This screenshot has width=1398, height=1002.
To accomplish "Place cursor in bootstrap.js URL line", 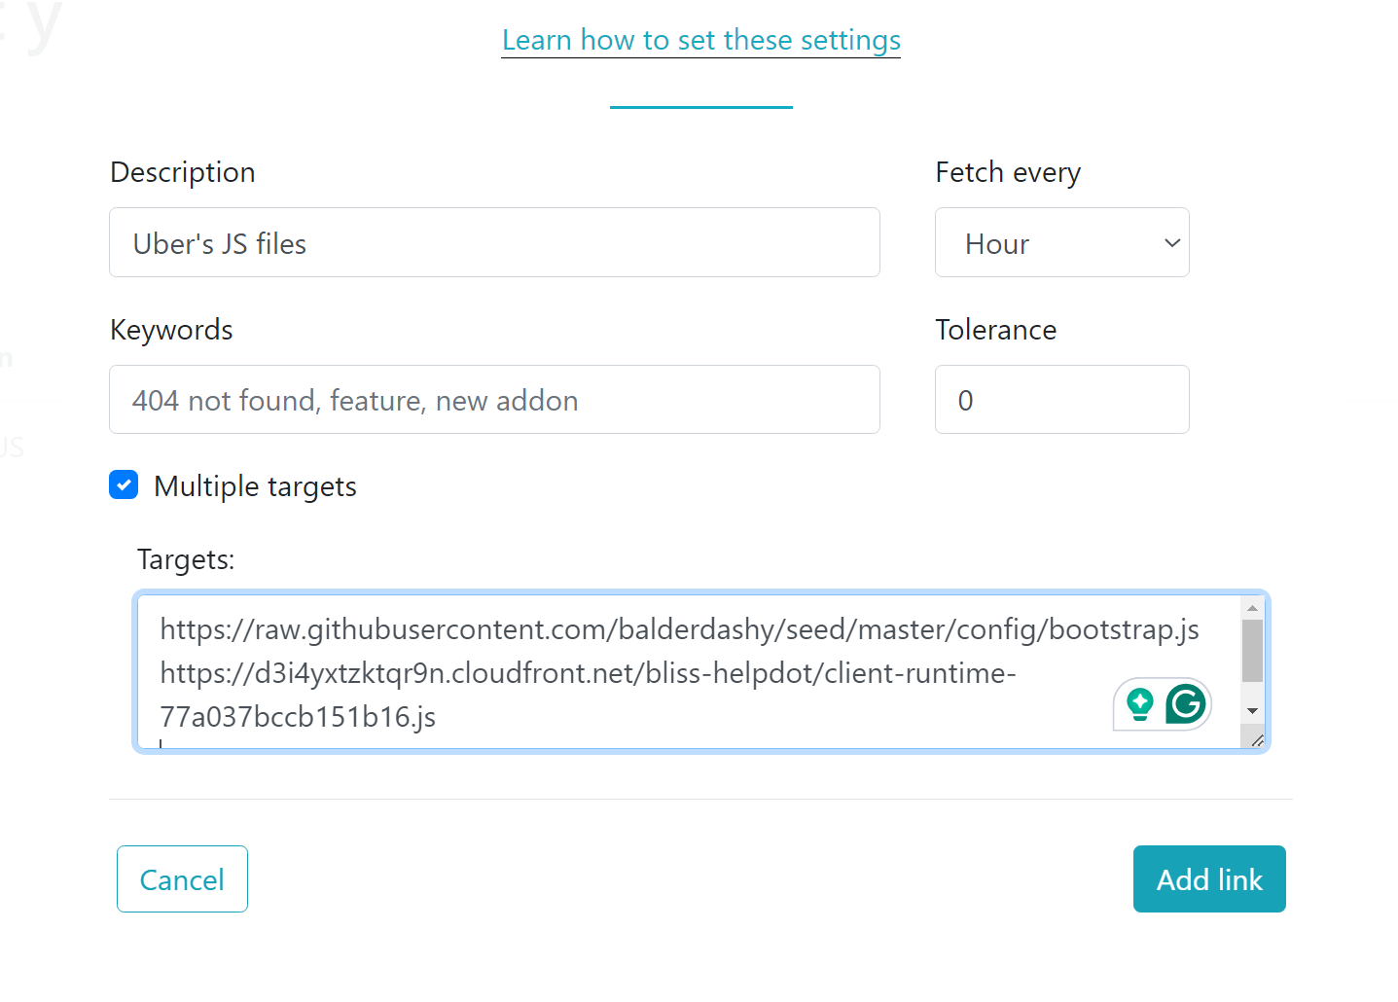I will (679, 629).
